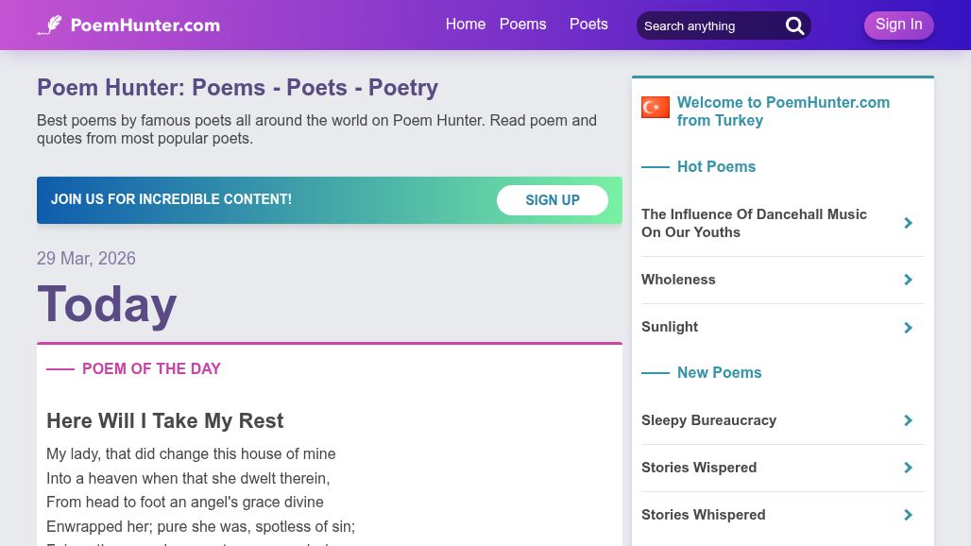Viewport: 971px width, 546px height.
Task: Open the Poems navigation menu
Action: click(x=522, y=25)
